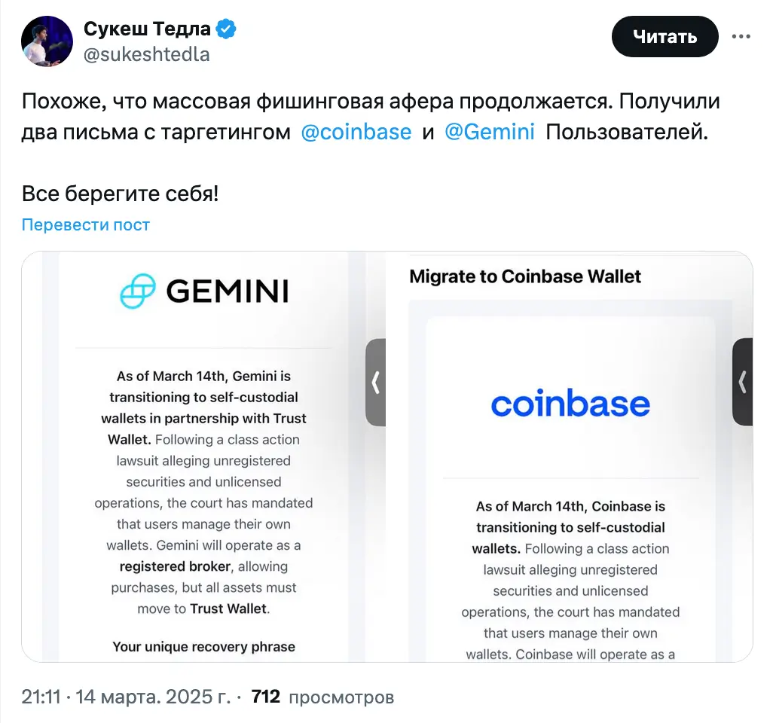Click the "Migrate to Coinbase Wallet" heading
773x723 pixels.
point(525,276)
